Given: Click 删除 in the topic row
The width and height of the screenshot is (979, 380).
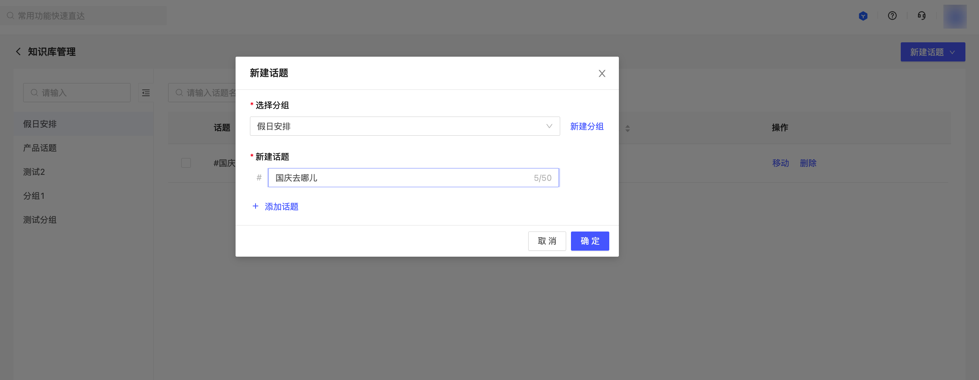Looking at the screenshot, I should [x=808, y=163].
